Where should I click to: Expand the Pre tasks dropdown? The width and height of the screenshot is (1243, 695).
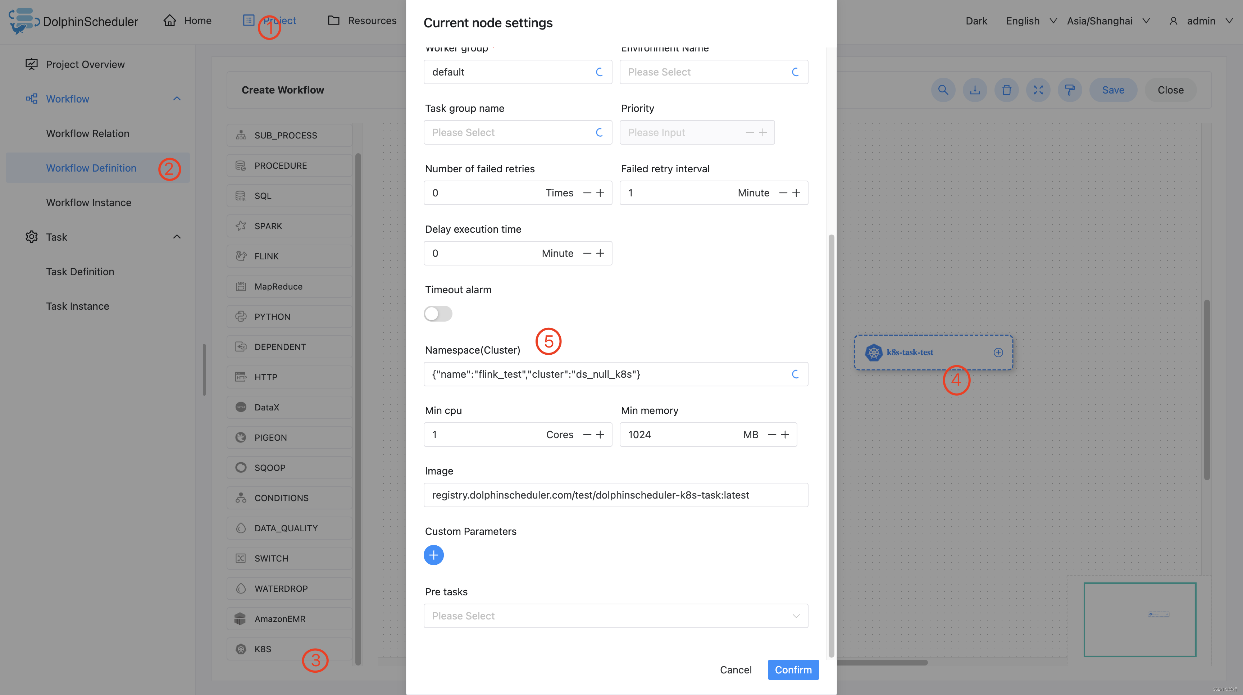pos(615,615)
